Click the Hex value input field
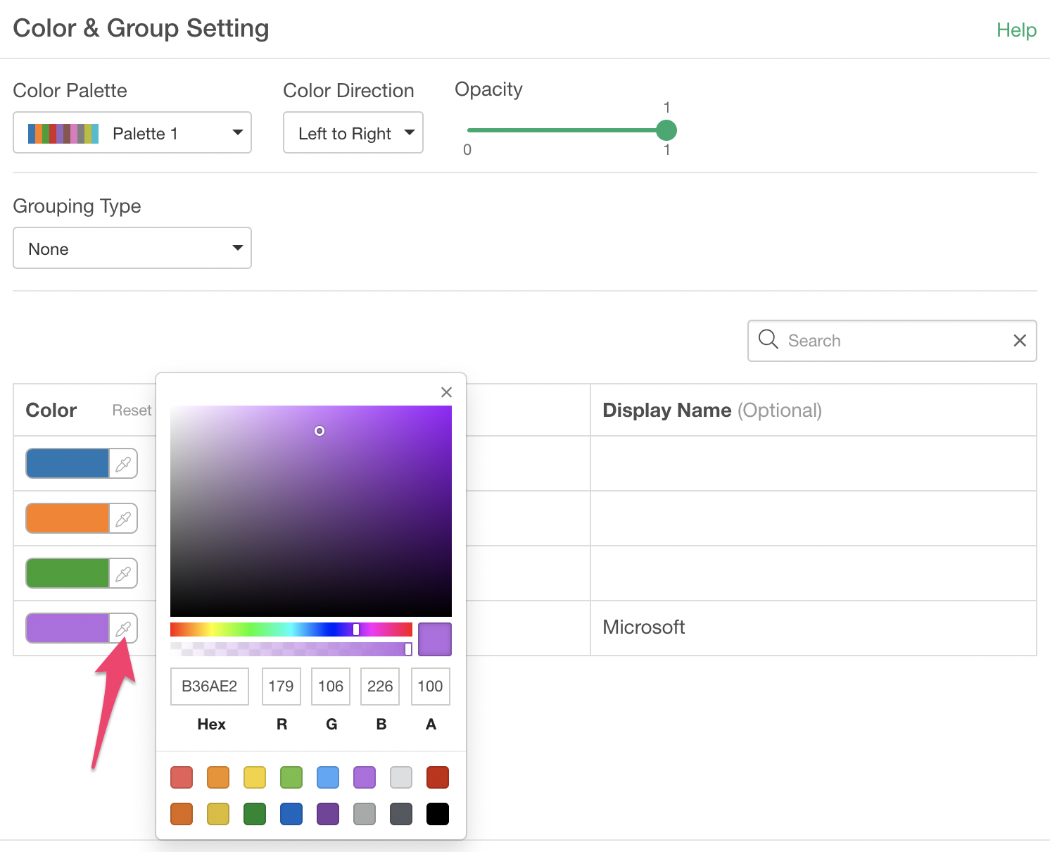The image size is (1050, 852). pos(210,687)
